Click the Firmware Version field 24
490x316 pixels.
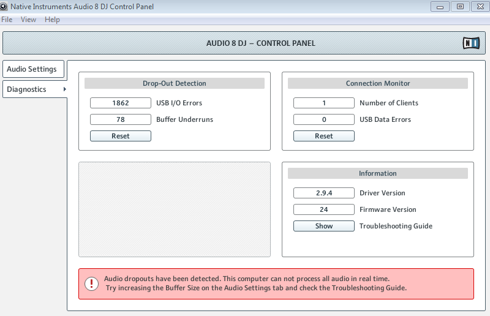pyautogui.click(x=324, y=209)
